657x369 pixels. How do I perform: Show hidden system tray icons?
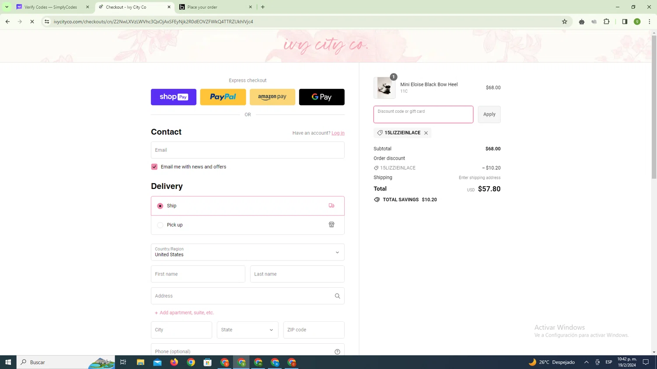586,362
